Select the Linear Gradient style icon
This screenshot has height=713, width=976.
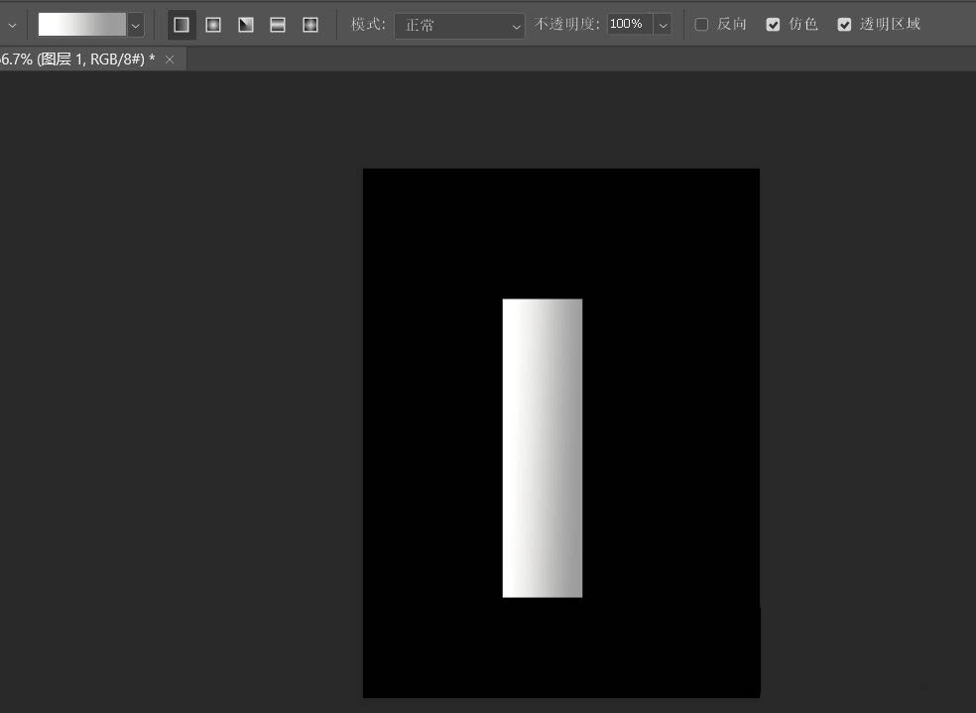pos(182,25)
